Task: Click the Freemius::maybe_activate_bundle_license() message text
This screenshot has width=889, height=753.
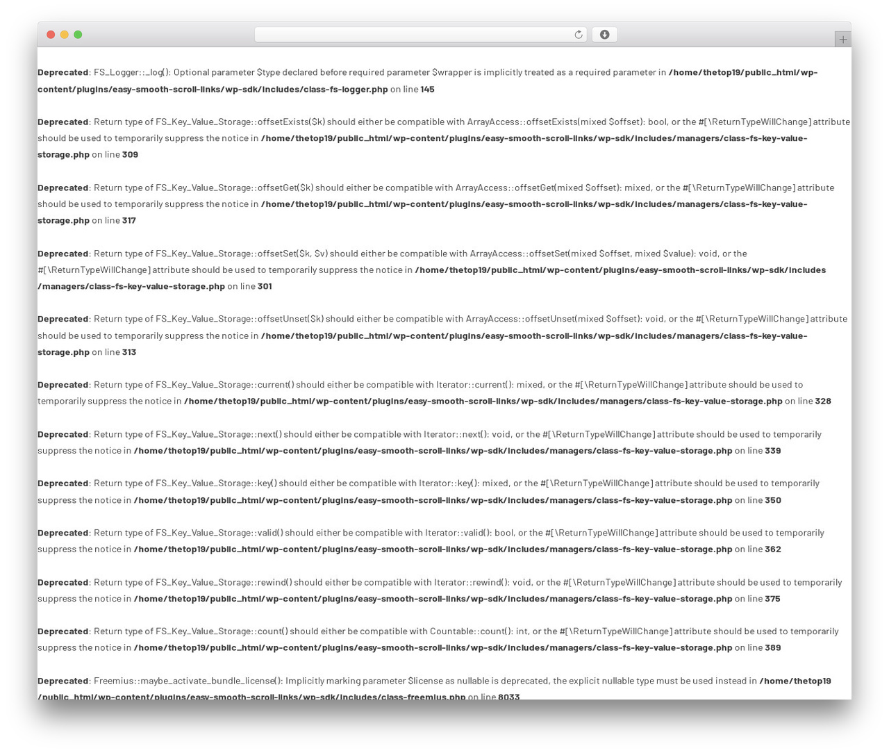Action: click(425, 681)
